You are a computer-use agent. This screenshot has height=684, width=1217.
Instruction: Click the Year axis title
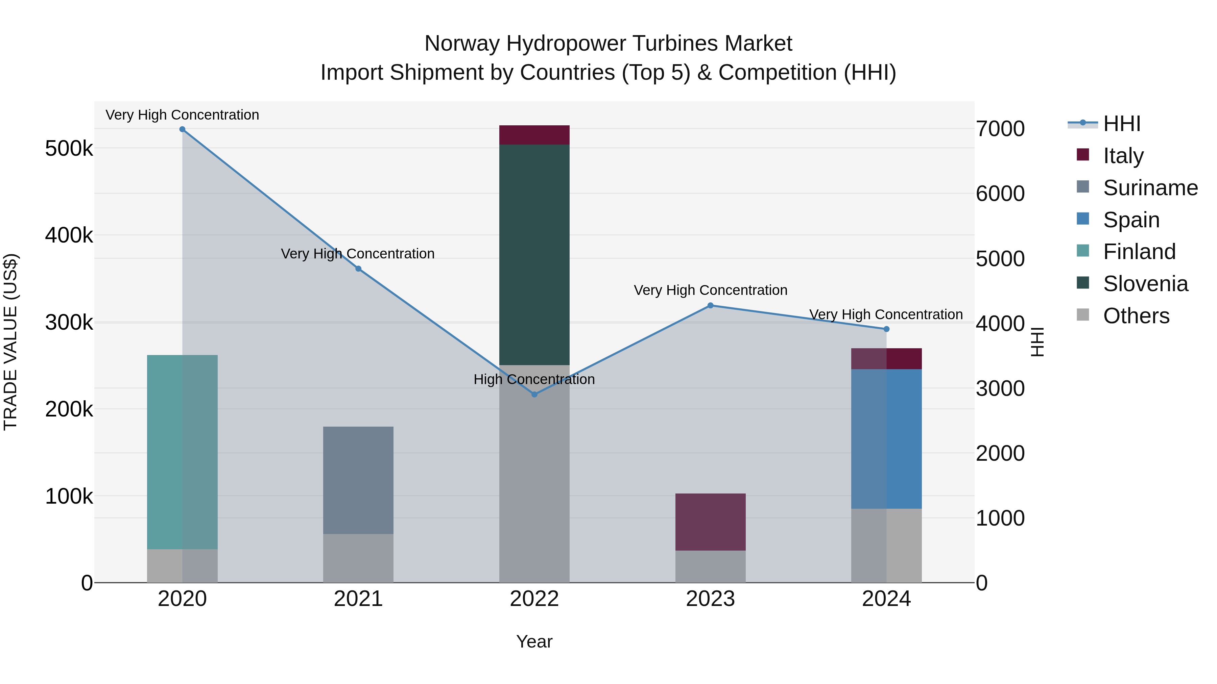tap(534, 641)
